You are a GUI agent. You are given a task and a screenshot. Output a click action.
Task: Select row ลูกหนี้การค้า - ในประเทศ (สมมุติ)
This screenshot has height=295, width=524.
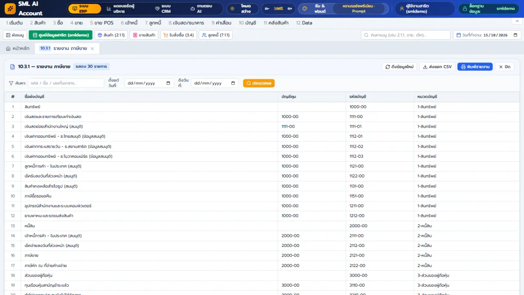point(262,166)
